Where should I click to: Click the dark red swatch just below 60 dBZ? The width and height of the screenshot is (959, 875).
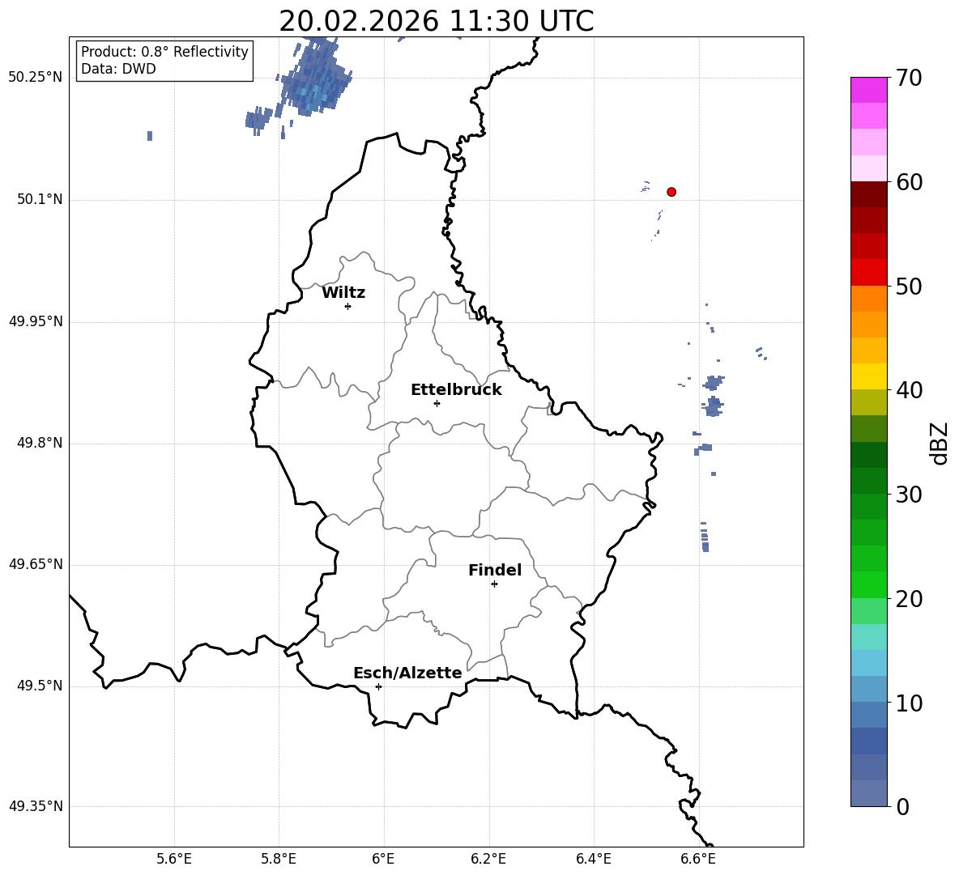pyautogui.click(x=868, y=194)
